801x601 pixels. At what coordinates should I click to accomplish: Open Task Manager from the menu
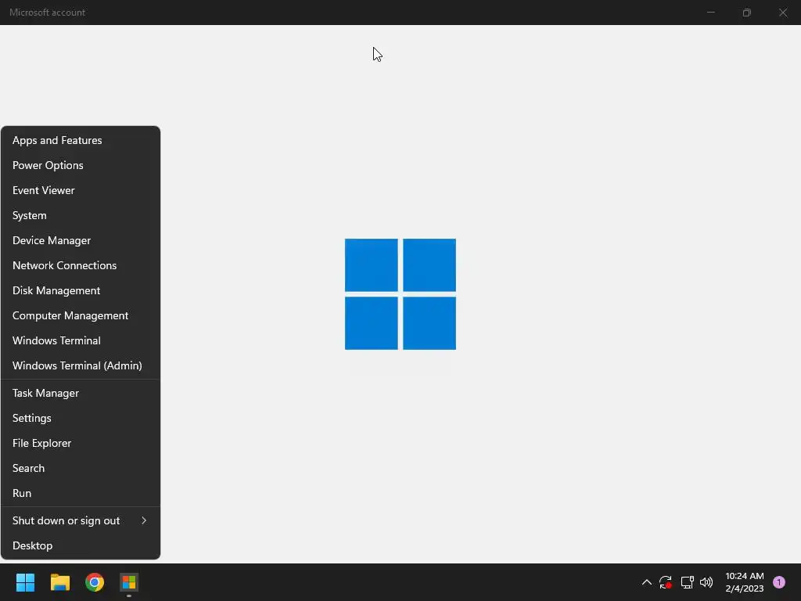pos(81,393)
